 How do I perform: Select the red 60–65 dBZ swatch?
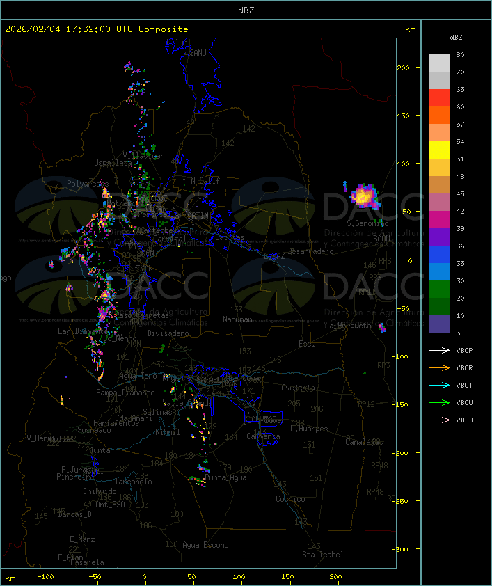click(439, 97)
